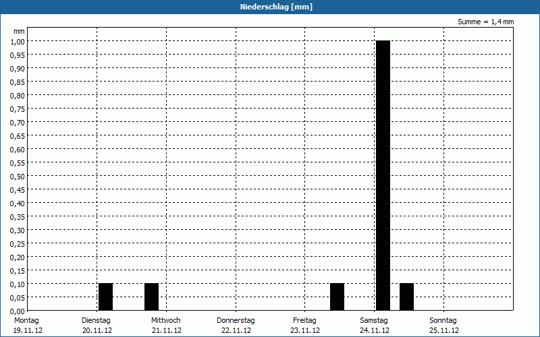540x337 pixels.
Task: Click the 0,00 value on y-axis
Action: coord(18,311)
